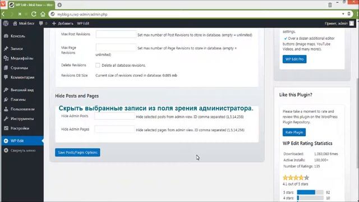Screen dimensions: 359x202
Task: Bookmark the page using bookmark icon
Action: click(349, 14)
